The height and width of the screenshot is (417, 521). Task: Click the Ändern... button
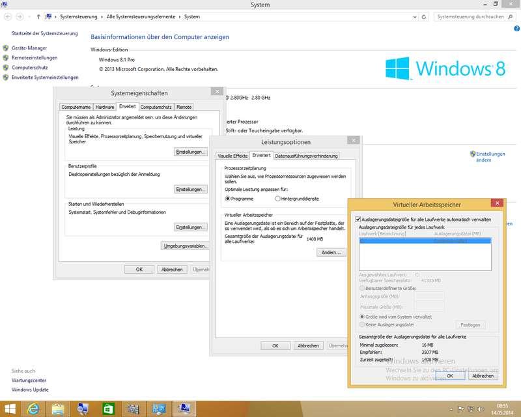pos(331,252)
